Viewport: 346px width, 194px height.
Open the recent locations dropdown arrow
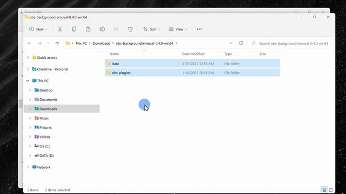[48, 43]
